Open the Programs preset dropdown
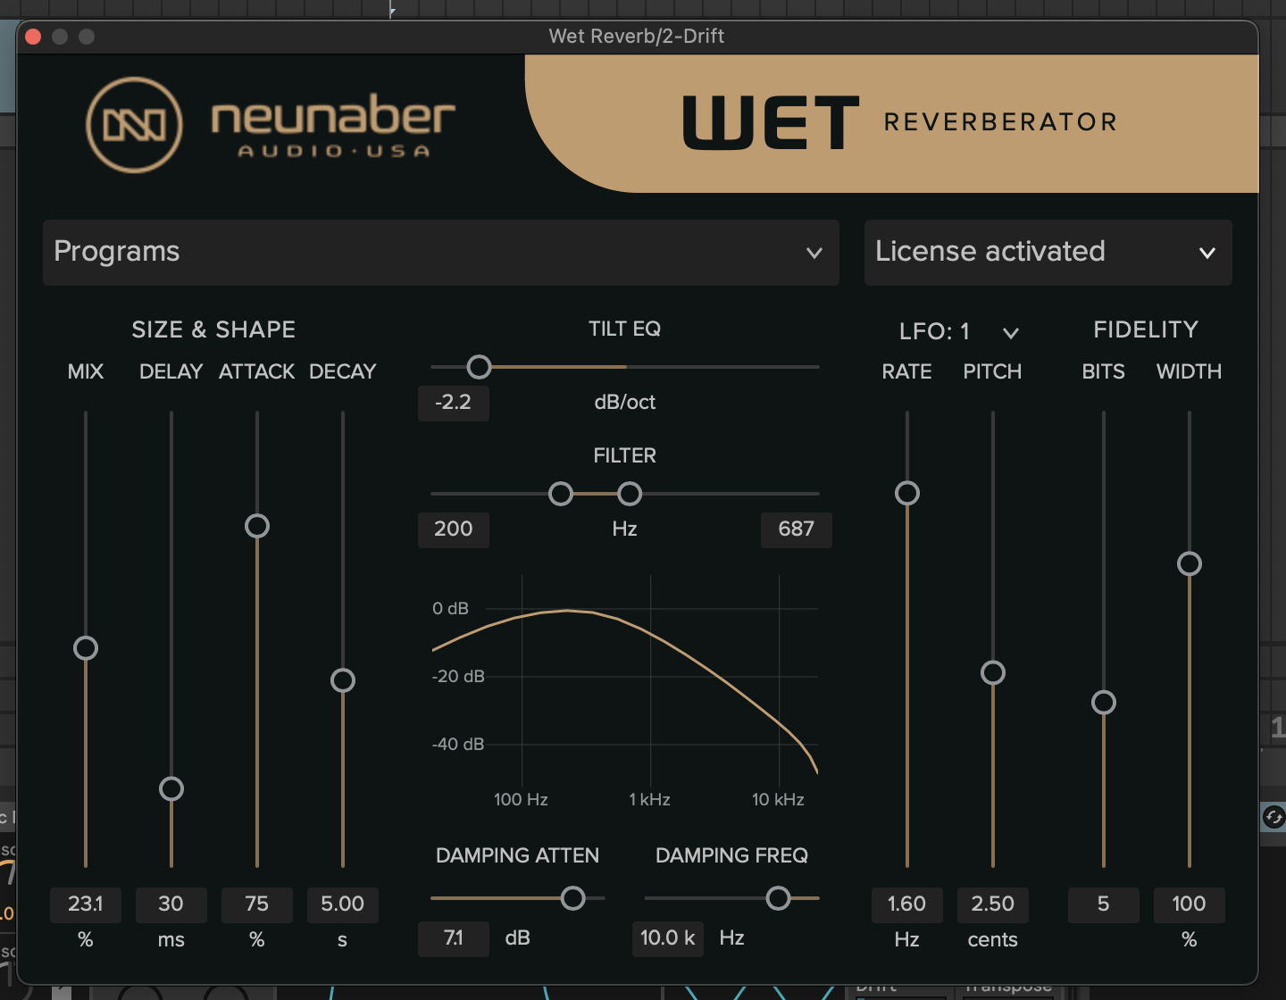1286x1000 pixels. point(440,253)
